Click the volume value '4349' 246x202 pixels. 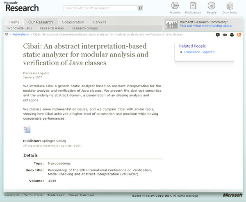coord(52,181)
